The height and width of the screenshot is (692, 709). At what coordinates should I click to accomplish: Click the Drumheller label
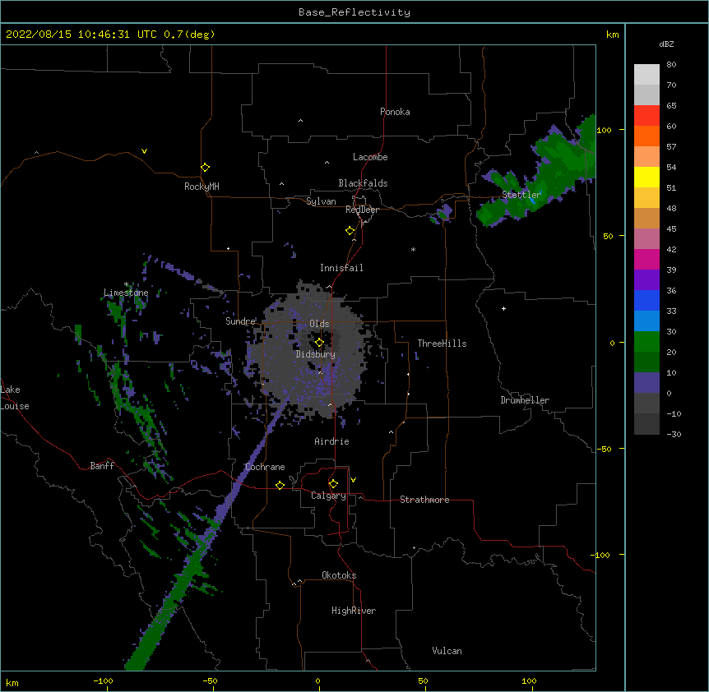(525, 400)
